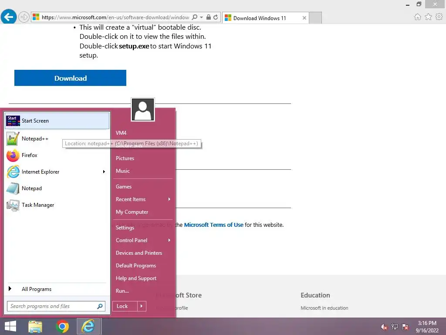Click the network tray icon
The height and width of the screenshot is (335, 446).
coord(395,327)
